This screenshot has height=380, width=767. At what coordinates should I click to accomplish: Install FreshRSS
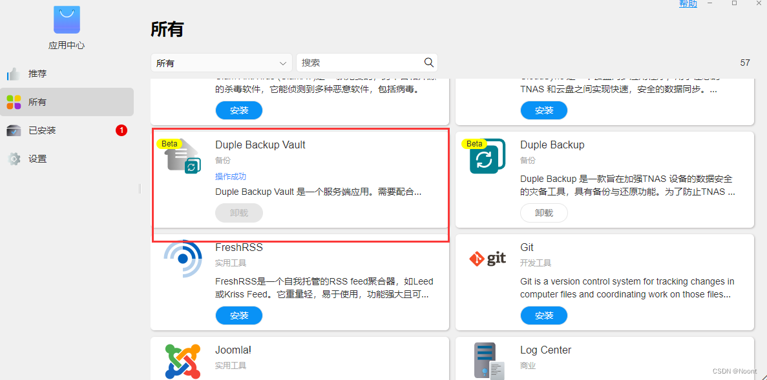click(239, 315)
